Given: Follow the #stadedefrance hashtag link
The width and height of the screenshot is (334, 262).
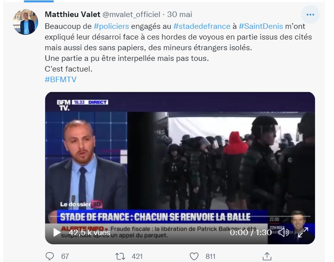Looking at the screenshot, I should point(202,26).
